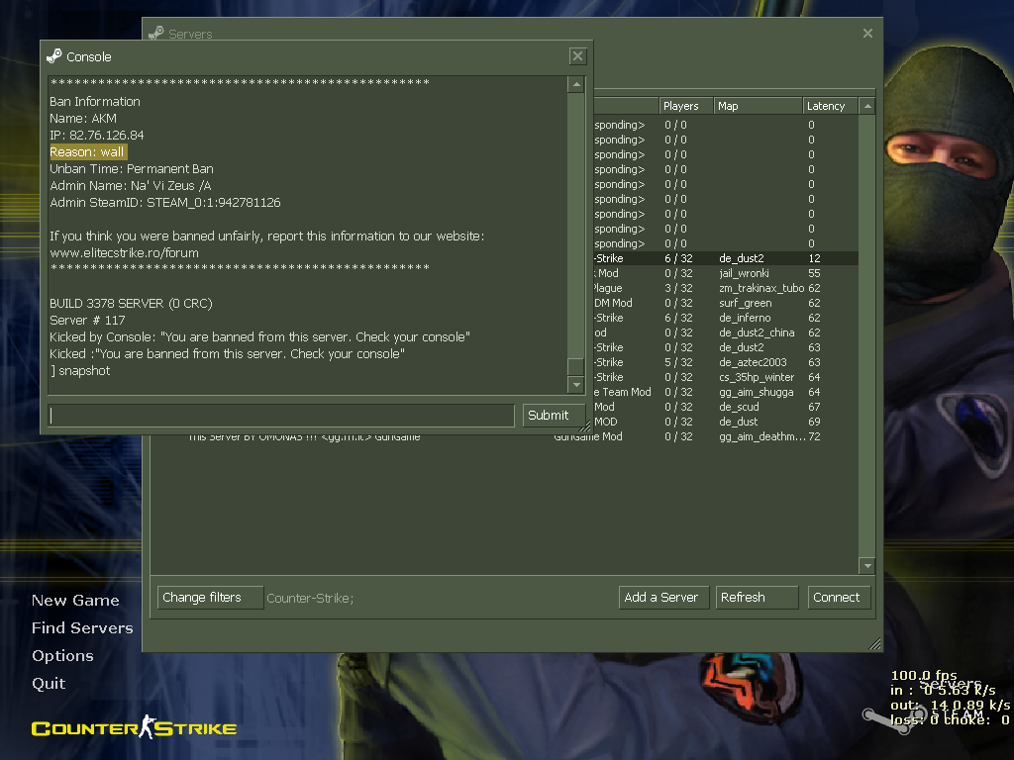Image resolution: width=1014 pixels, height=760 pixels.
Task: Select the de_scud server row
Action: (726, 407)
